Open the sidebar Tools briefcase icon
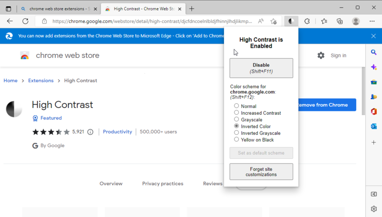The image size is (382, 217). [374, 82]
